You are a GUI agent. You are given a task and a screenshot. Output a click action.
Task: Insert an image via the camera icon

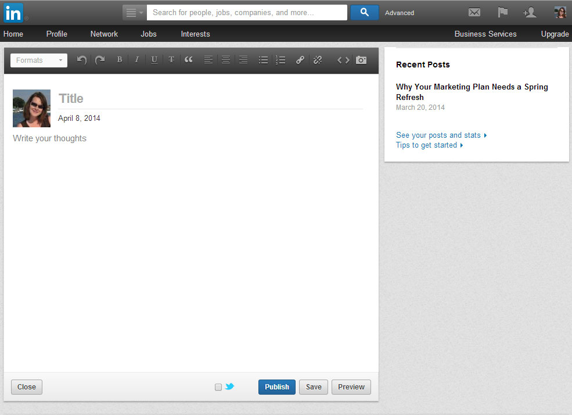pos(361,60)
